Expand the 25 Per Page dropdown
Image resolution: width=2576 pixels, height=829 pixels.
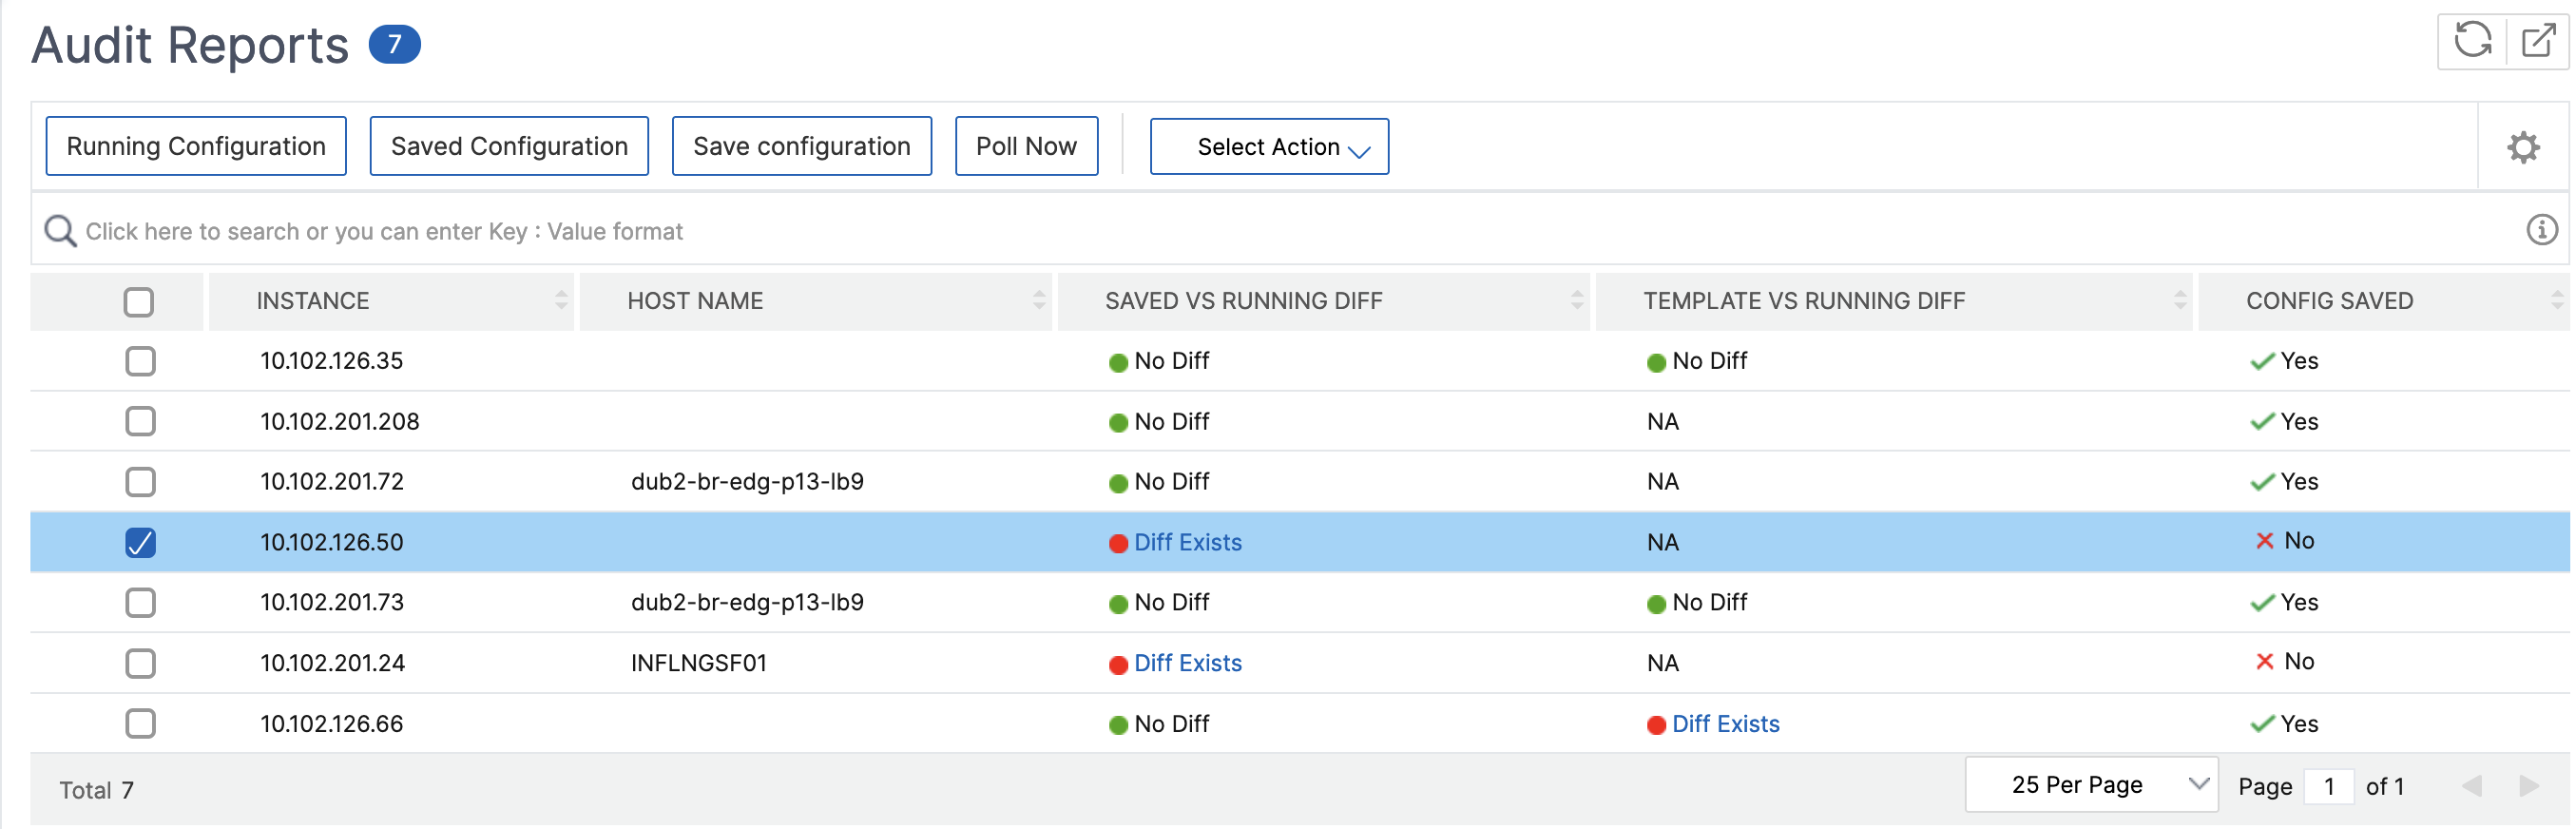[x=2090, y=785]
